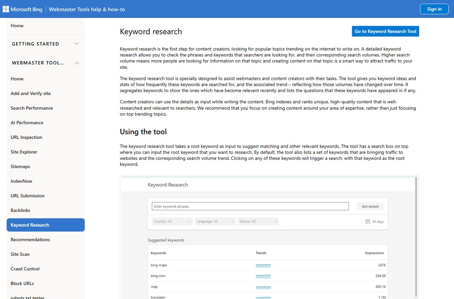The image size is (454, 299).
Task: Click the Impressions column header
Action: 374,253
